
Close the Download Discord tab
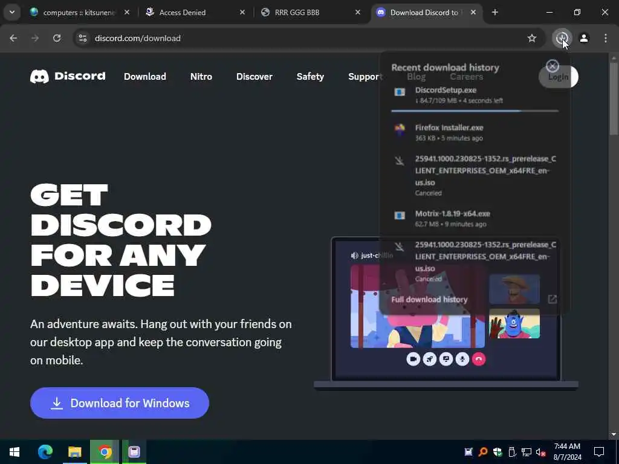[473, 12]
